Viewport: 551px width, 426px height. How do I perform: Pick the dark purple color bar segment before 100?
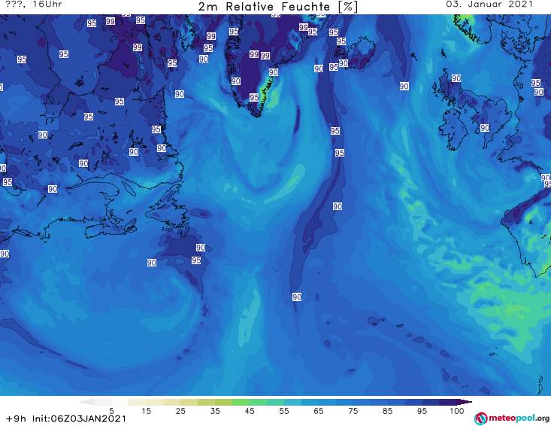[448, 402]
